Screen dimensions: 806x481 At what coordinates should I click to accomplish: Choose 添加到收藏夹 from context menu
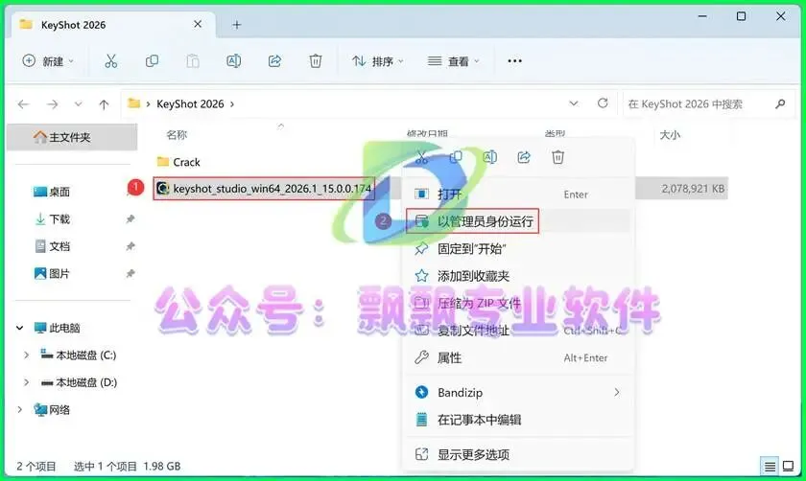517,276
